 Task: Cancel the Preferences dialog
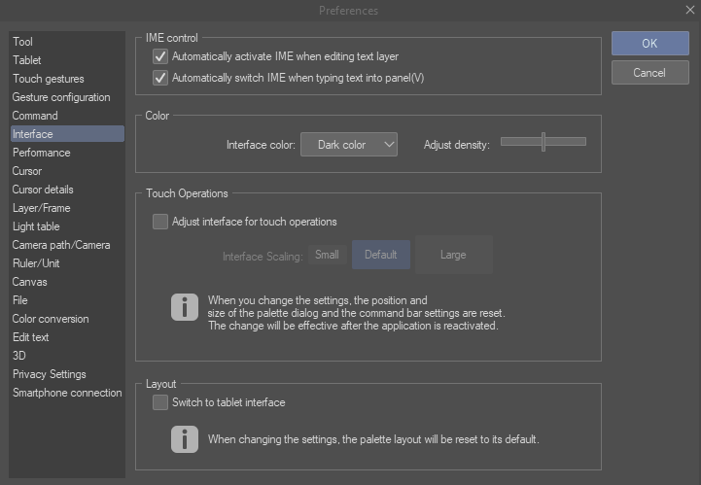pos(650,73)
